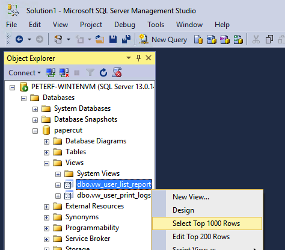
Task: Choose Edit Top 200 Rows
Action: pyautogui.click(x=207, y=237)
